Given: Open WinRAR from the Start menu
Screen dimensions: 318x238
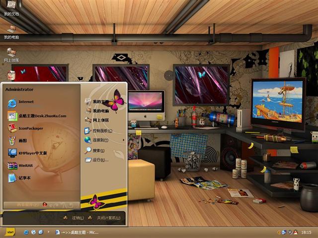Looking at the screenshot, I should click(20, 166).
